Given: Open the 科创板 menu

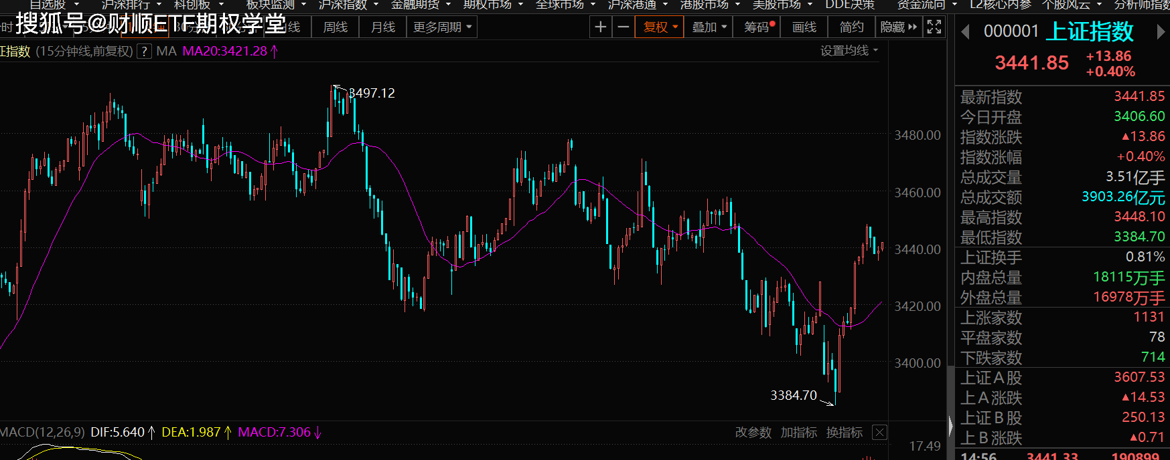Looking at the screenshot, I should (x=199, y=5).
